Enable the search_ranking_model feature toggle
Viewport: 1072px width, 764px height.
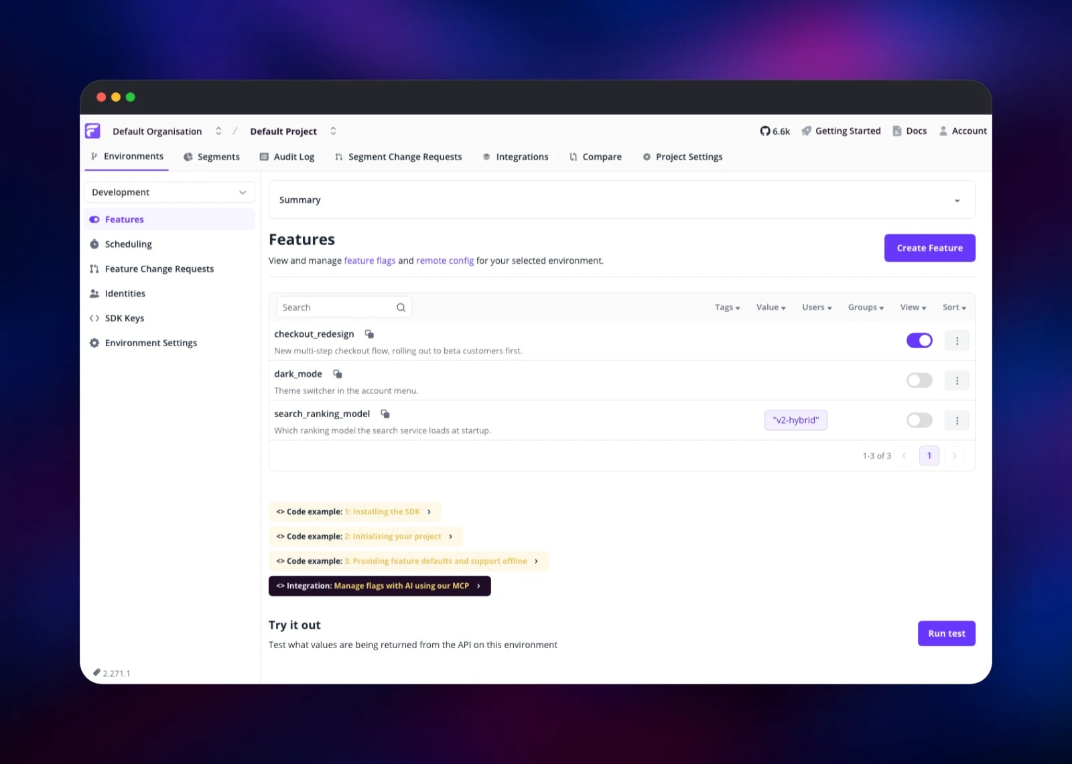point(919,421)
